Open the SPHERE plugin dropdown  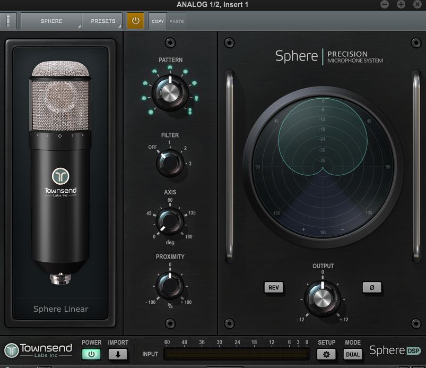pos(51,21)
